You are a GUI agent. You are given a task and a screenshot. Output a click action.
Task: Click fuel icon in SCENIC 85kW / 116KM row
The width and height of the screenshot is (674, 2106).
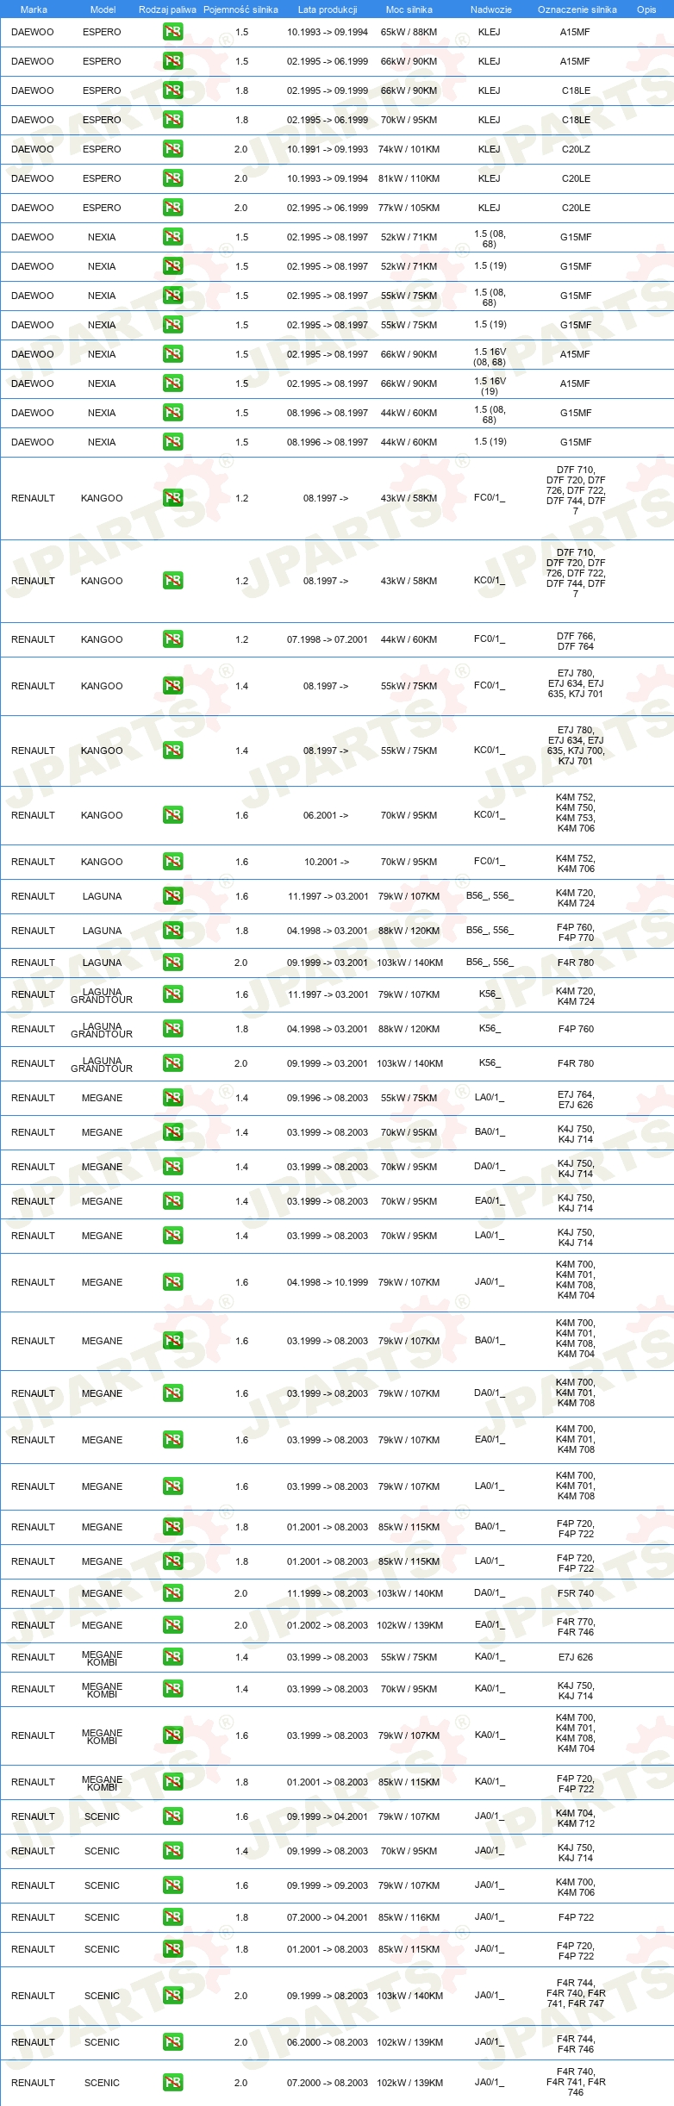[x=172, y=1917]
